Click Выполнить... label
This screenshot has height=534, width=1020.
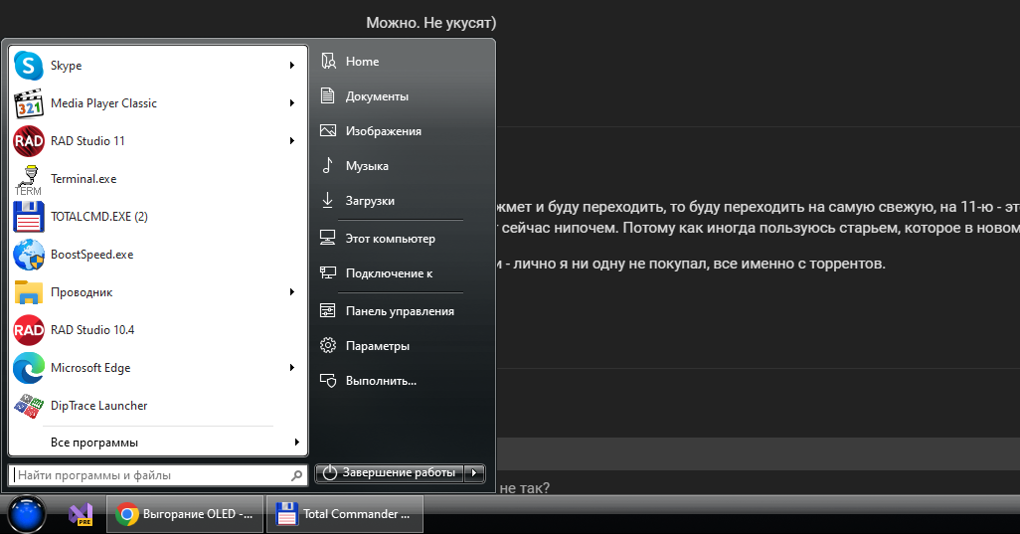tap(381, 381)
